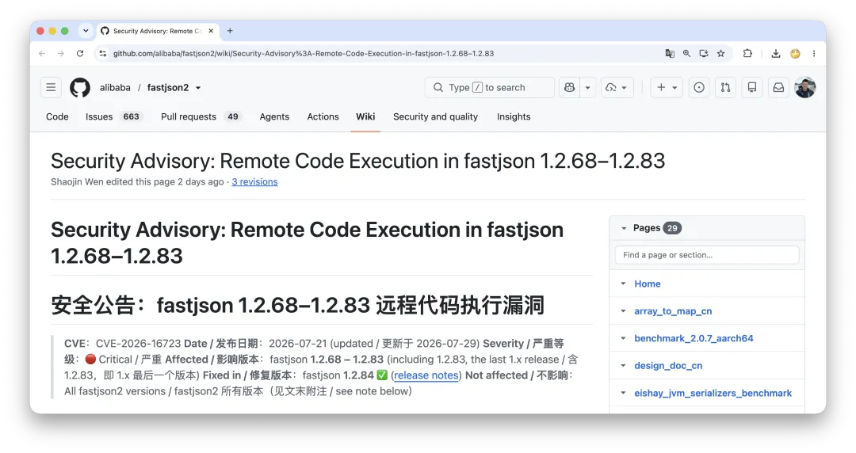Image resolution: width=856 pixels, height=453 pixels.
Task: Close the Security Advisory browser tab
Action: pos(211,31)
